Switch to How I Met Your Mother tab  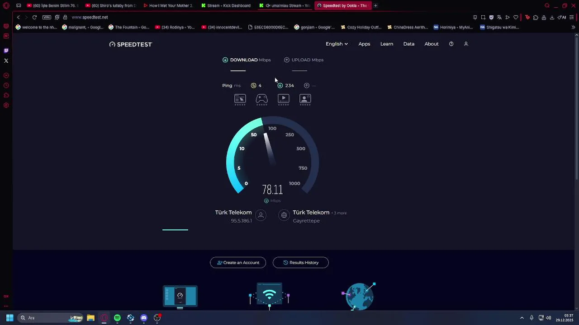click(x=168, y=5)
